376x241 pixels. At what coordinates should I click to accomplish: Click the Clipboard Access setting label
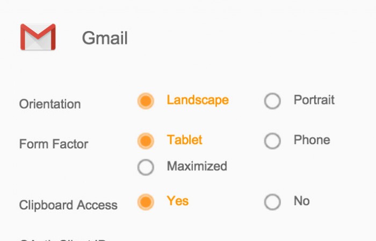pyautogui.click(x=68, y=206)
